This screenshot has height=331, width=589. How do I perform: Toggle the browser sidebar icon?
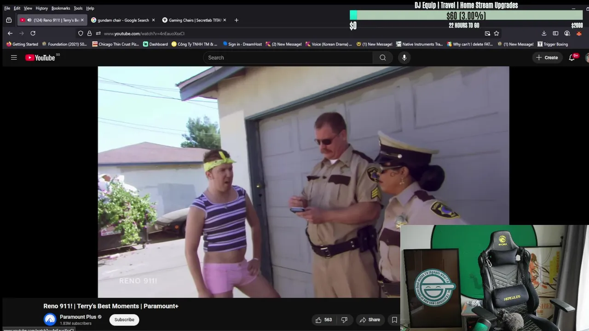tap(555, 33)
